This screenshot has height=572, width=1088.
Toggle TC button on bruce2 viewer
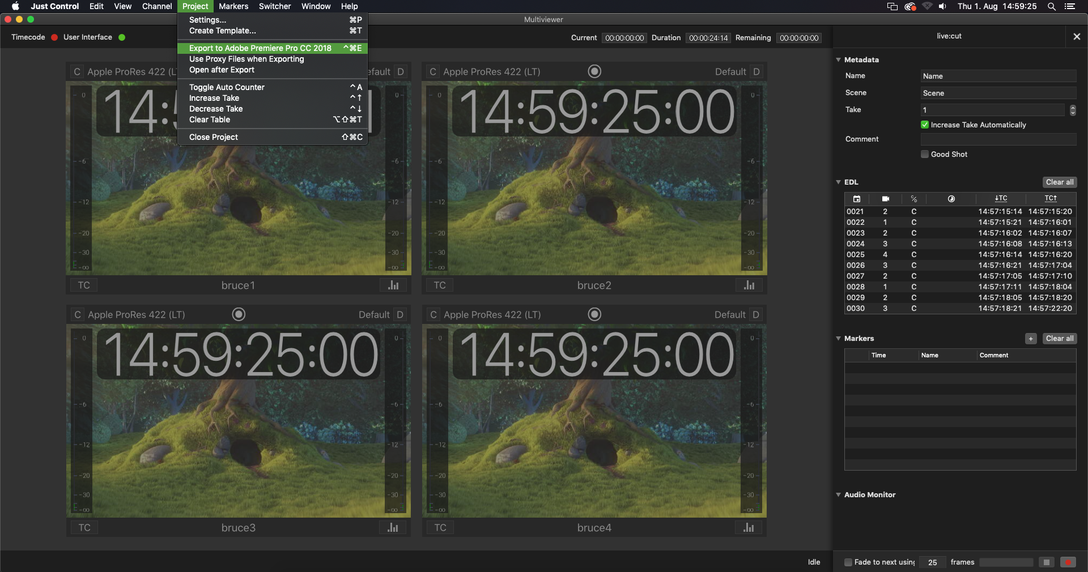point(440,285)
